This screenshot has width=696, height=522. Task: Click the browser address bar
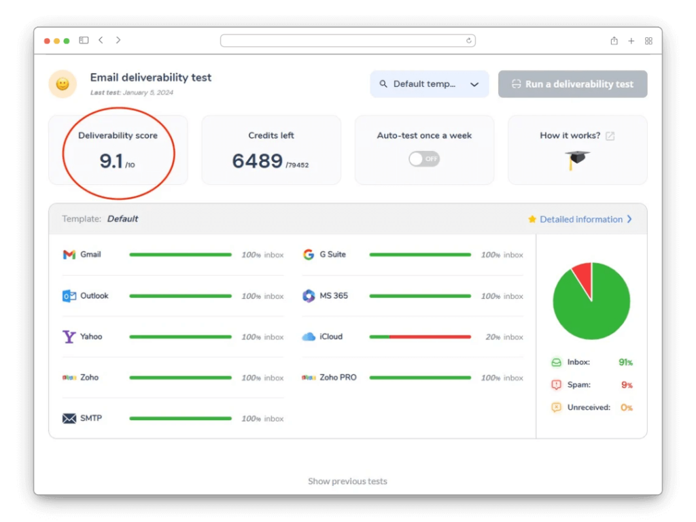point(347,40)
